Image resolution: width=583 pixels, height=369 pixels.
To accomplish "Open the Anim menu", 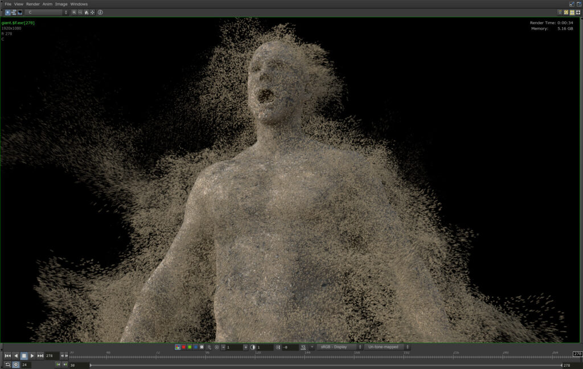I will [x=47, y=4].
